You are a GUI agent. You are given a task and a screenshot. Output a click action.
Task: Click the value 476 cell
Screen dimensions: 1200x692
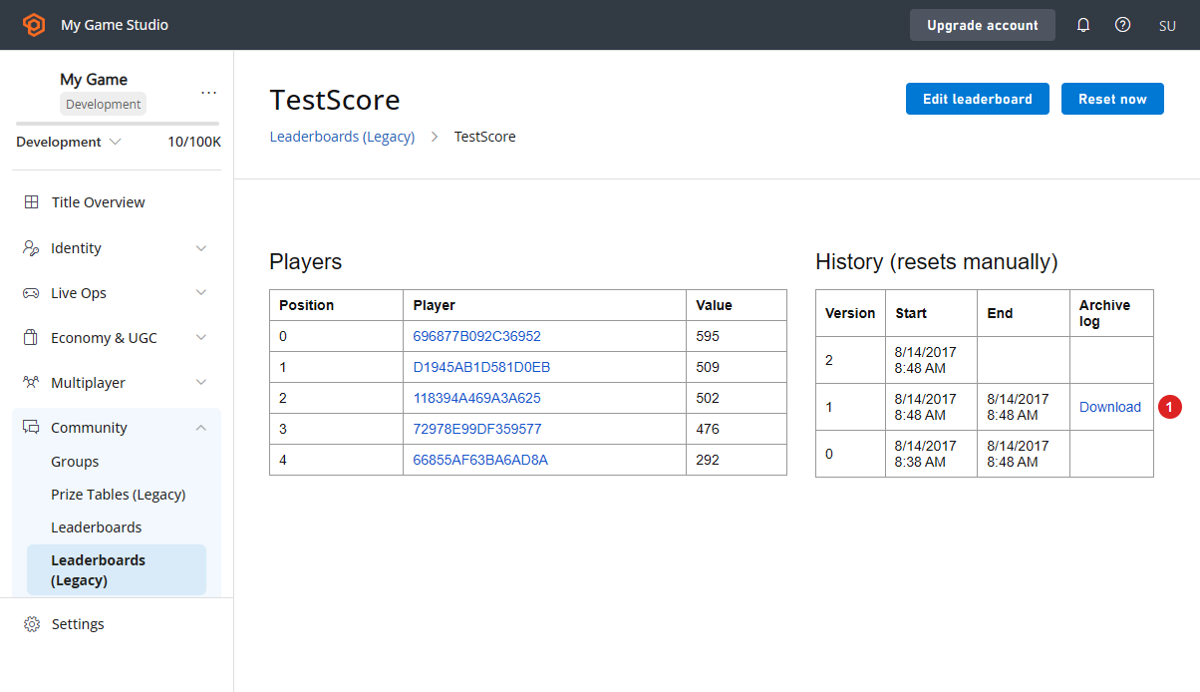pos(737,429)
